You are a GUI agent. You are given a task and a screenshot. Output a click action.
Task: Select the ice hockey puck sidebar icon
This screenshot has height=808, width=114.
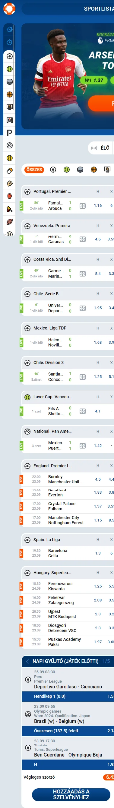pyautogui.click(x=9, y=81)
